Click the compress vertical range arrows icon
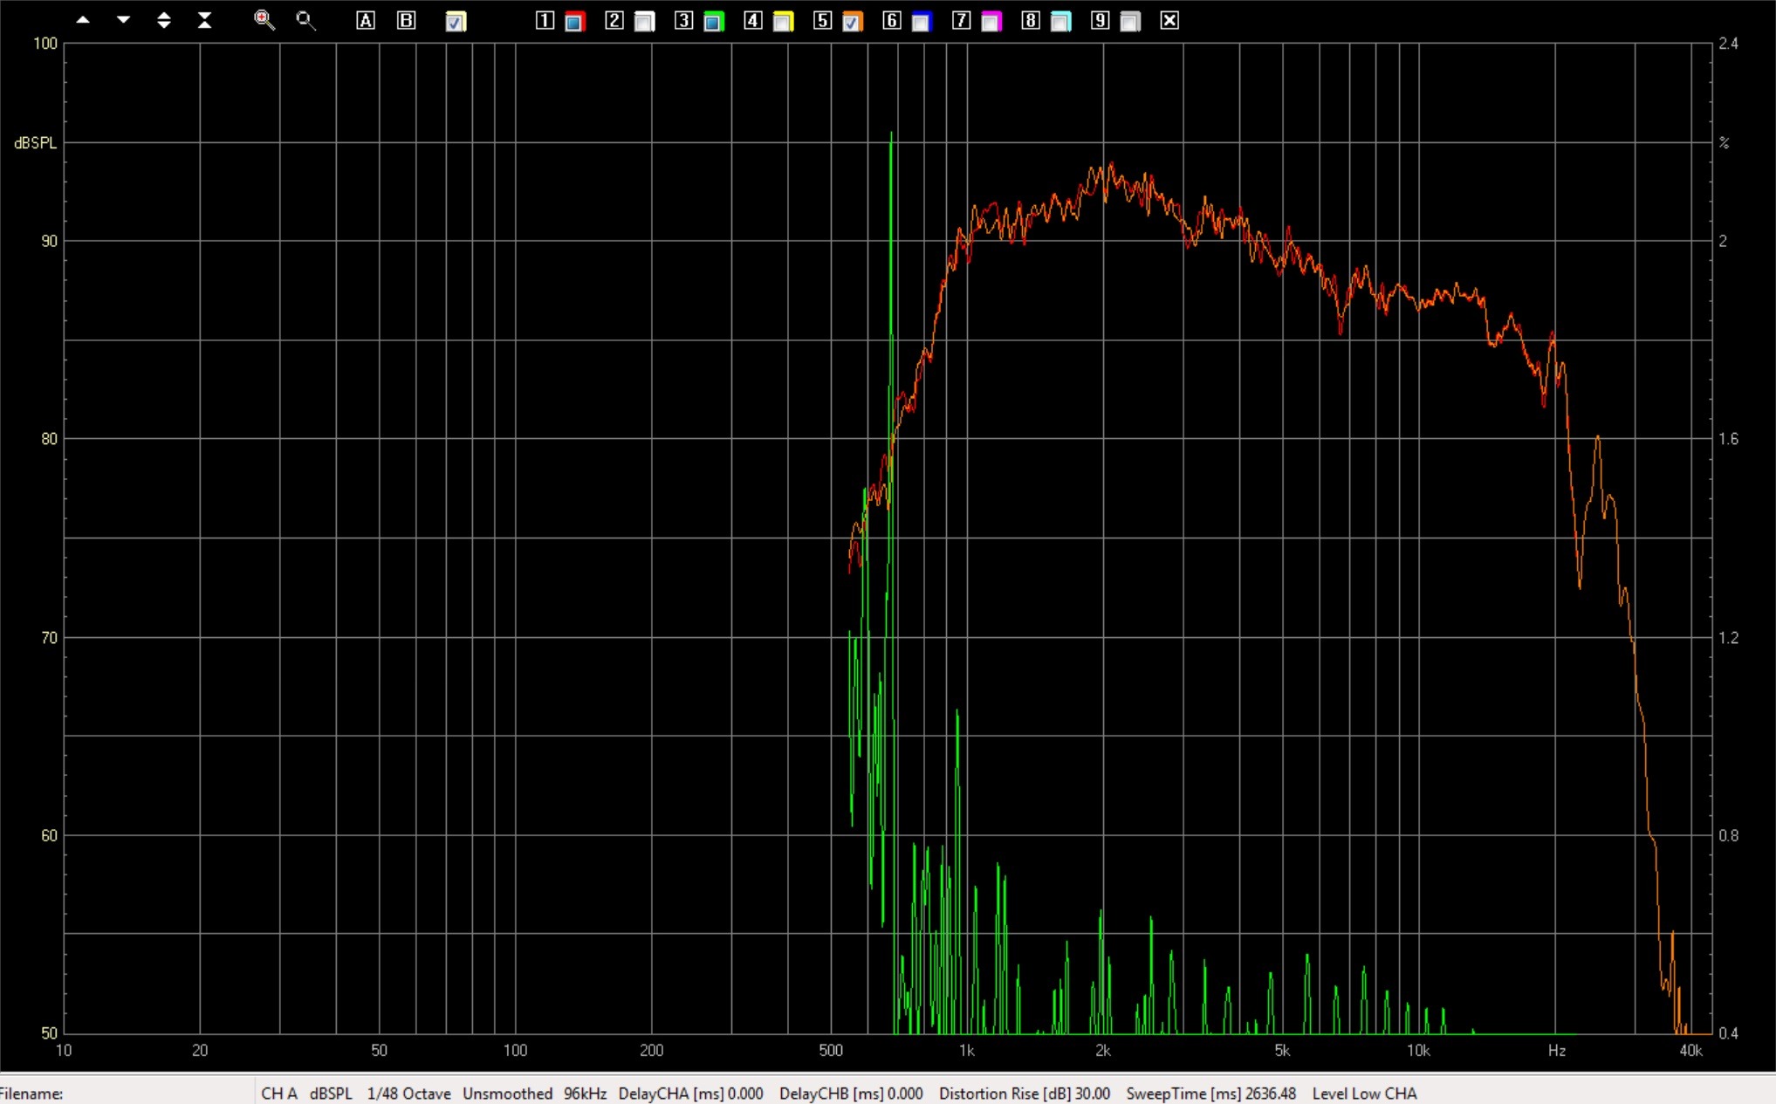This screenshot has width=1776, height=1104. tap(204, 20)
